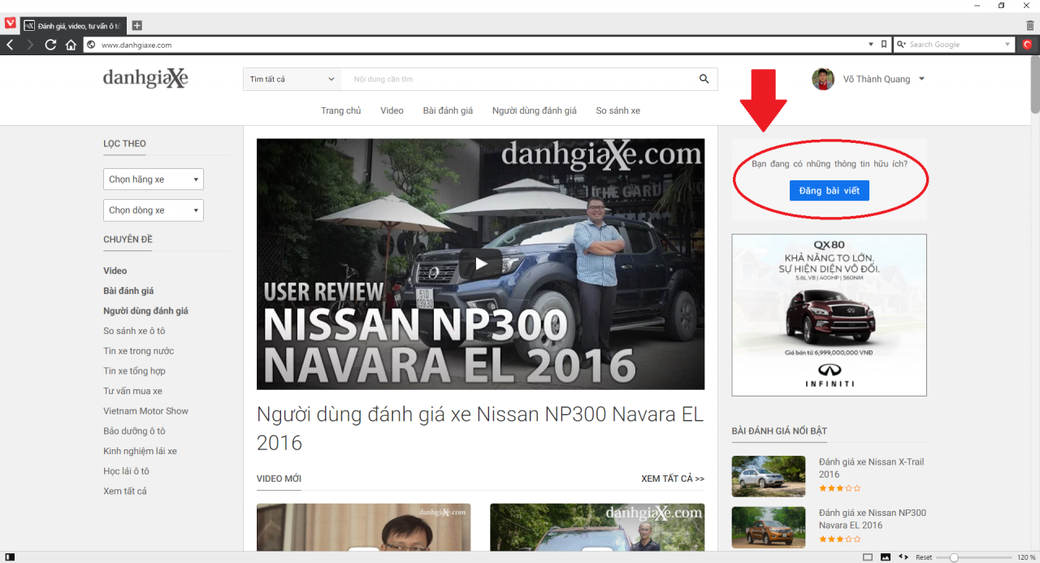1040x563 pixels.
Task: Focus the Search Google field
Action: pos(955,45)
